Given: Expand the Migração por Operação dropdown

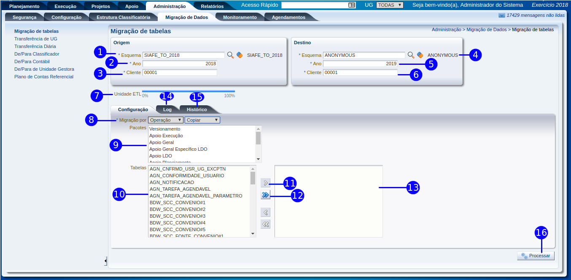Looking at the screenshot, I should [165, 120].
